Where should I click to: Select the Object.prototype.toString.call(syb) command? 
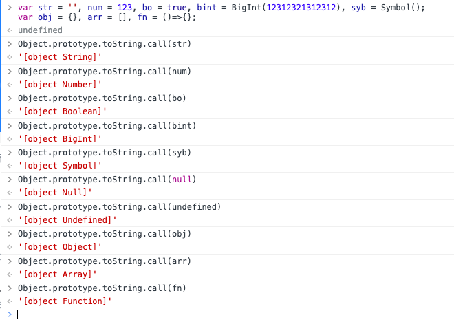pyautogui.click(x=105, y=153)
